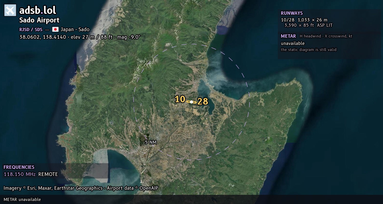Click the runway 10 label on map
383x204 pixels.
click(x=180, y=99)
